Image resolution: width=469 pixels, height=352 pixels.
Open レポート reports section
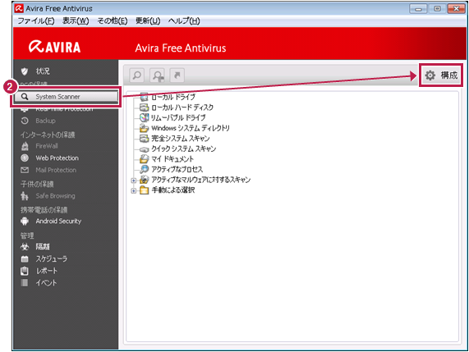(x=46, y=271)
